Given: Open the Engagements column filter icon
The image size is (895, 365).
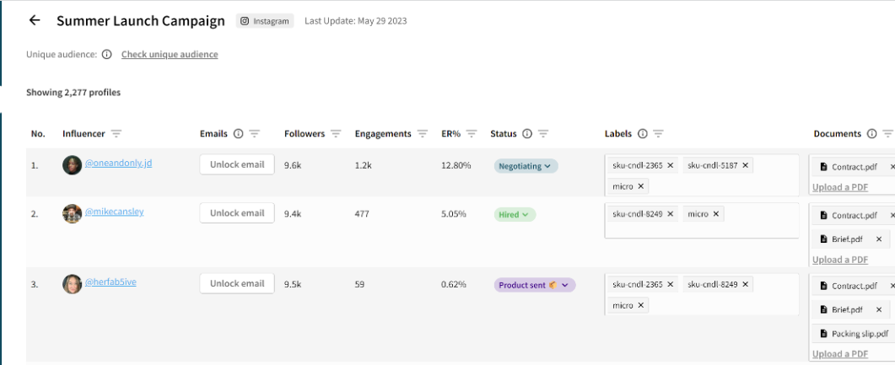Looking at the screenshot, I should click(423, 134).
